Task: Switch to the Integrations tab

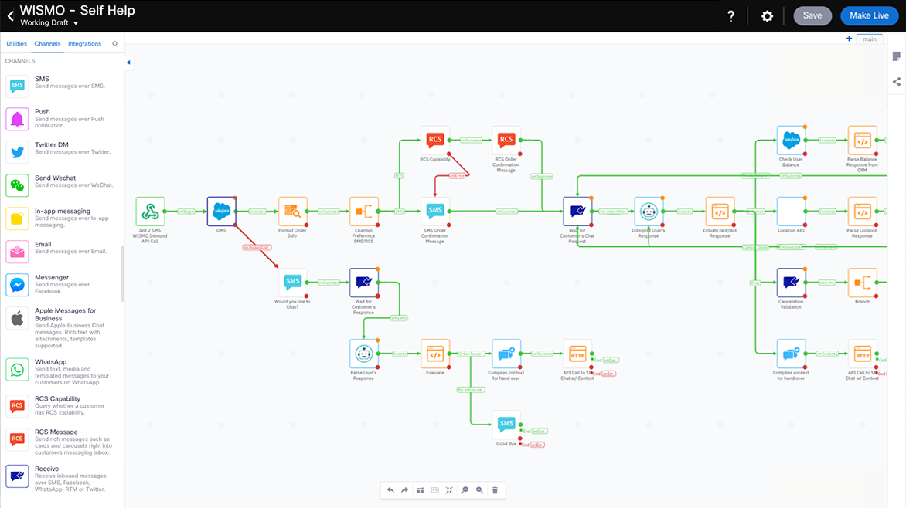Action: click(84, 44)
